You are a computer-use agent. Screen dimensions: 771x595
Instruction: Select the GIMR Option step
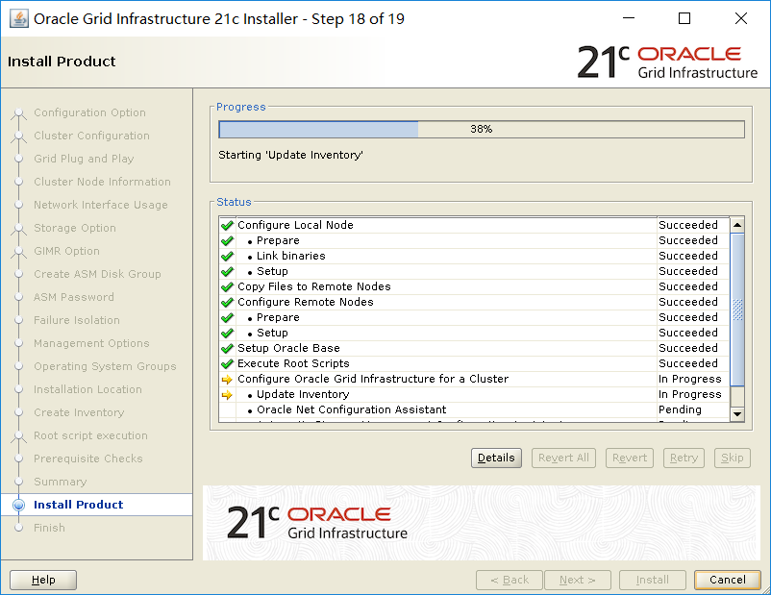(x=66, y=251)
